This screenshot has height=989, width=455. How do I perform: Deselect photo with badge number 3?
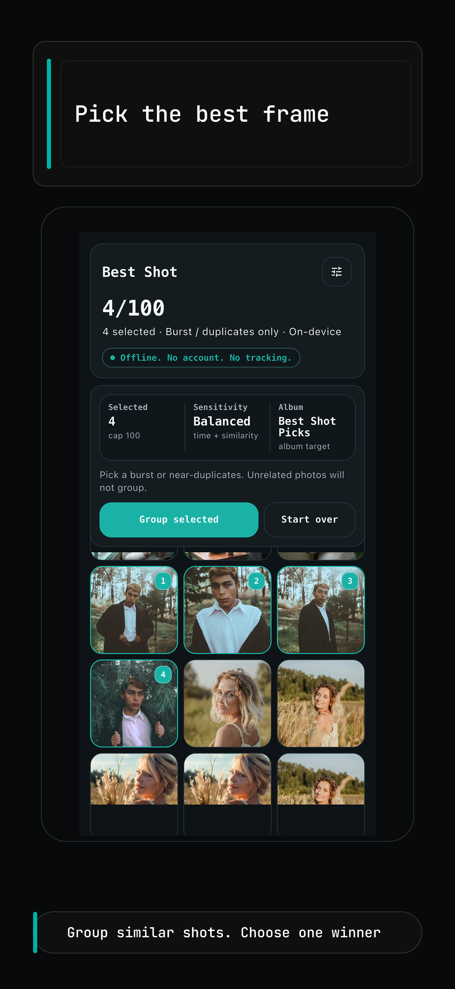[321, 610]
